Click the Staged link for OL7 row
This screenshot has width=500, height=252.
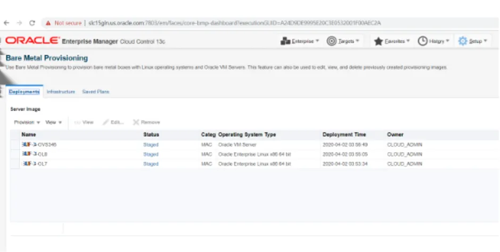pos(151,164)
